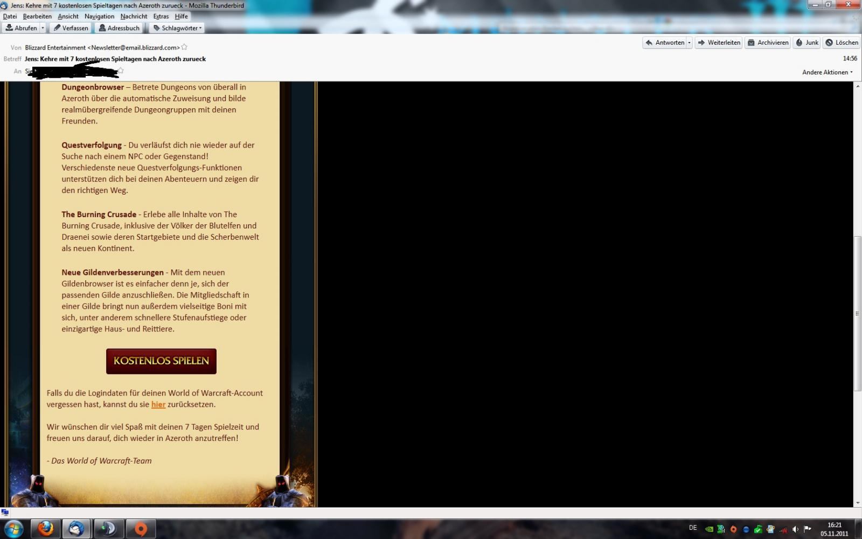Click scrollbar up arrow in message pane
Screen dimensions: 862x539
coord(858,86)
